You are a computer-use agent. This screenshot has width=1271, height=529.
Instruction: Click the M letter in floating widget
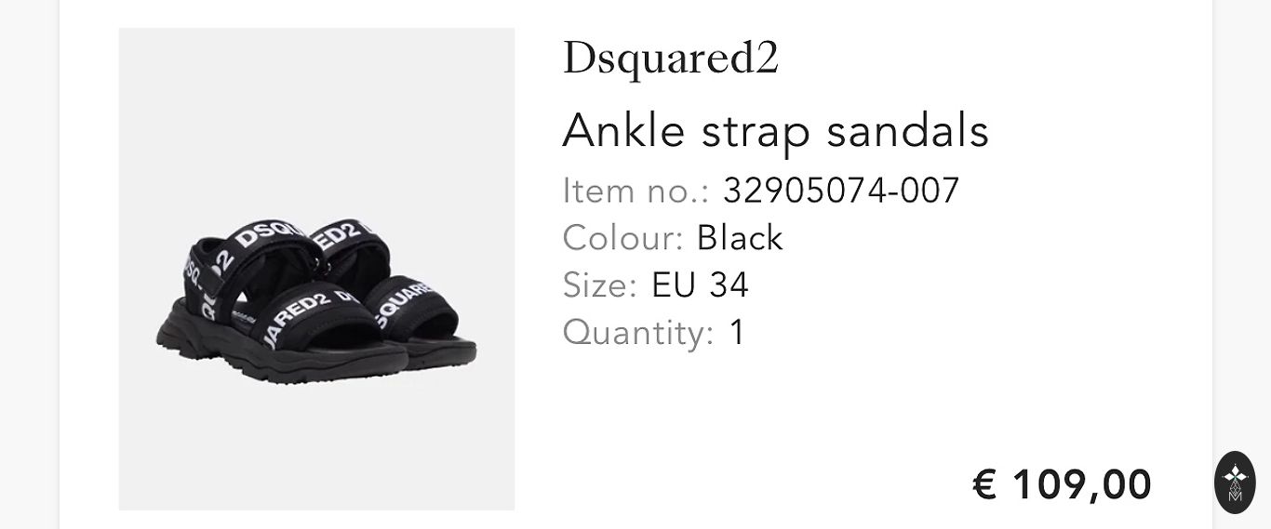1235,496
